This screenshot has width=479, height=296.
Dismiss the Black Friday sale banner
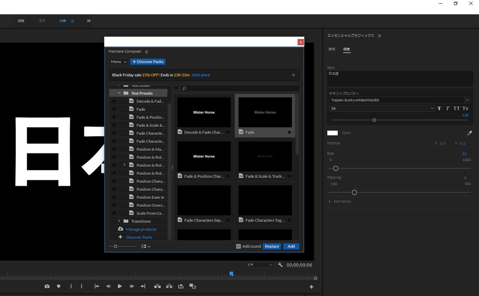293,75
